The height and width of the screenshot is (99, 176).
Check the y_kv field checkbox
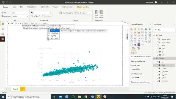tap(158, 55)
